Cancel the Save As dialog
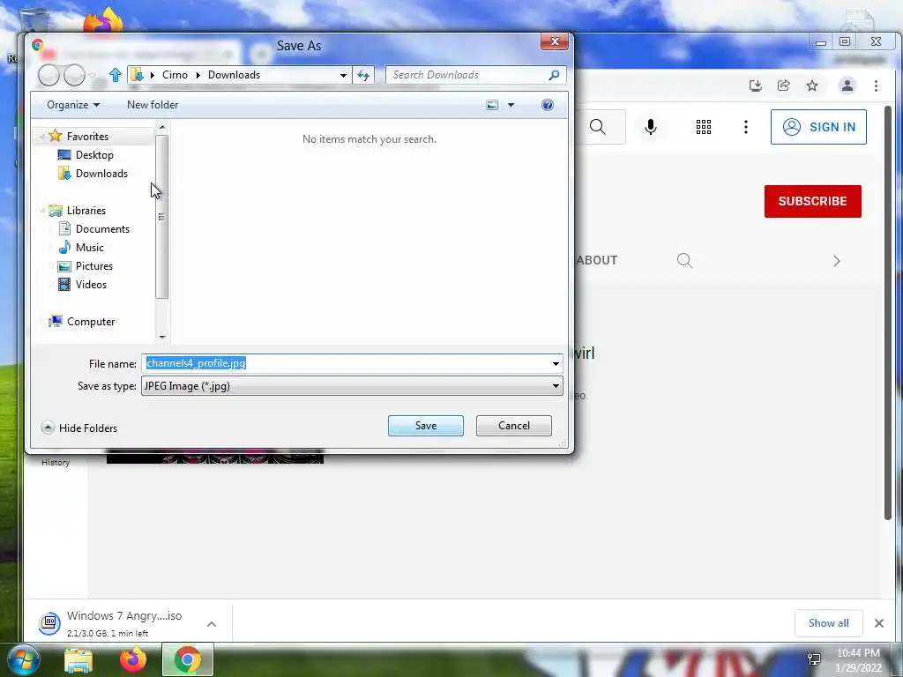The image size is (903, 677). (514, 426)
